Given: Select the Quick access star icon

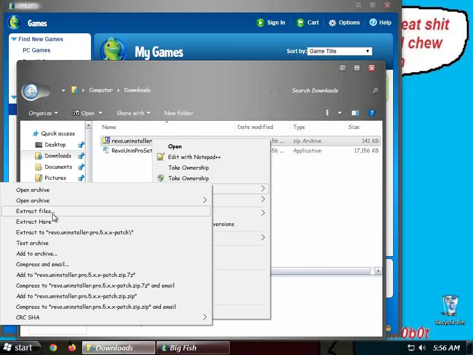Looking at the screenshot, I should [x=36, y=134].
